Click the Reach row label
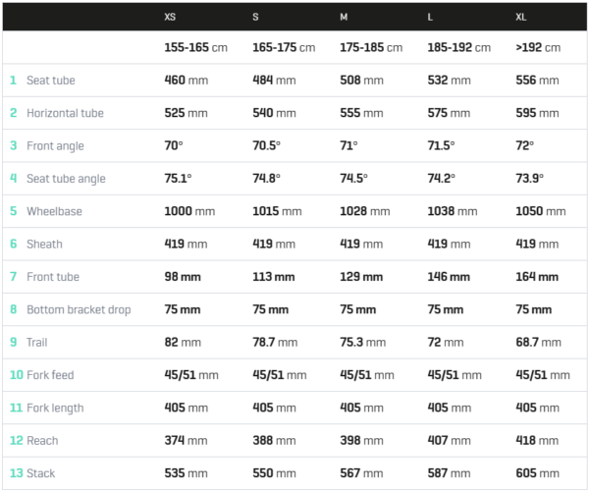The width and height of the screenshot is (589, 492). coord(42,441)
